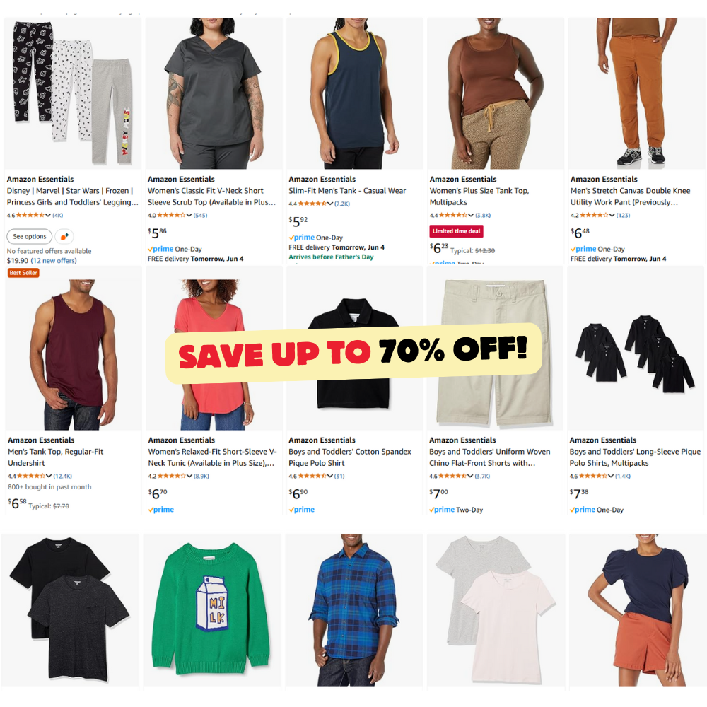
Task: Expand rating chevron for Men's Canvas Work Pant
Action: point(612,215)
